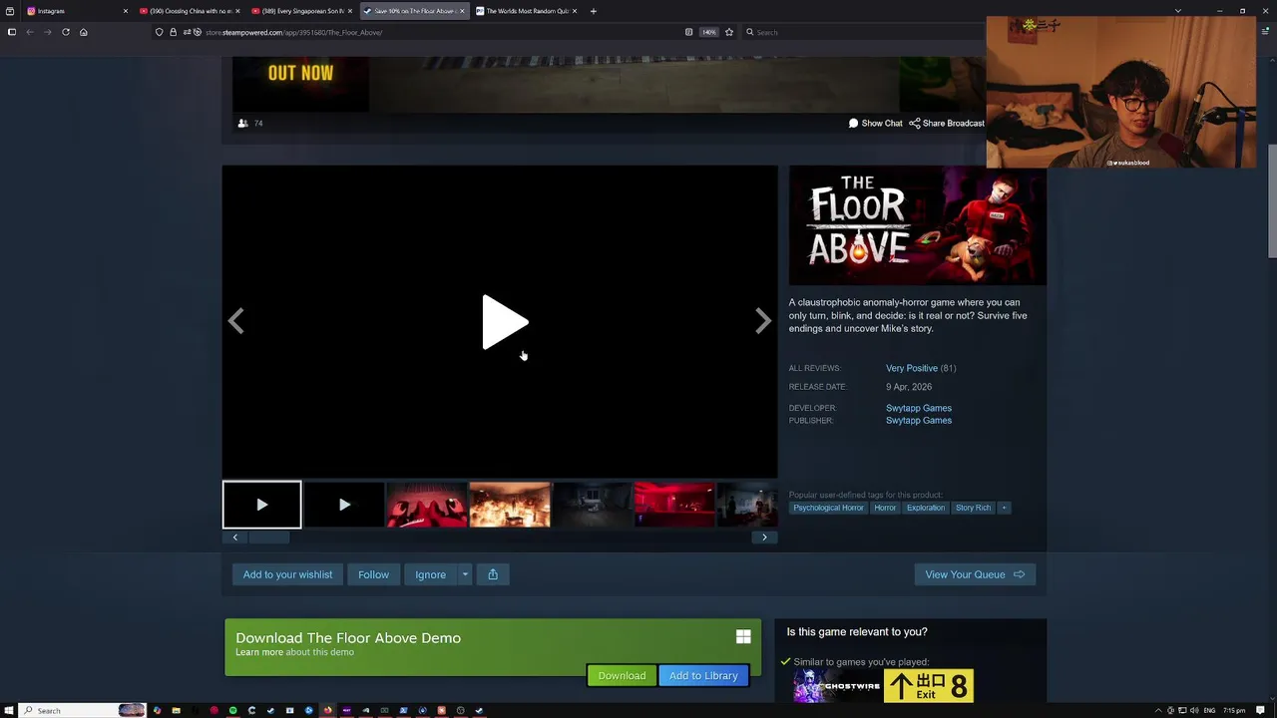
Task: Click the Windows taskbar Search box
Action: [84, 710]
